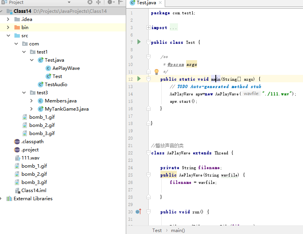The height and width of the screenshot is (234, 303).
Task: Expand the folded import block
Action: (148, 28)
